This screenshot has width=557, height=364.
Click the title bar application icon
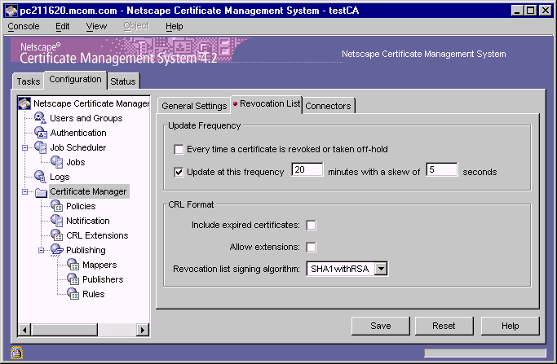tap(11, 11)
